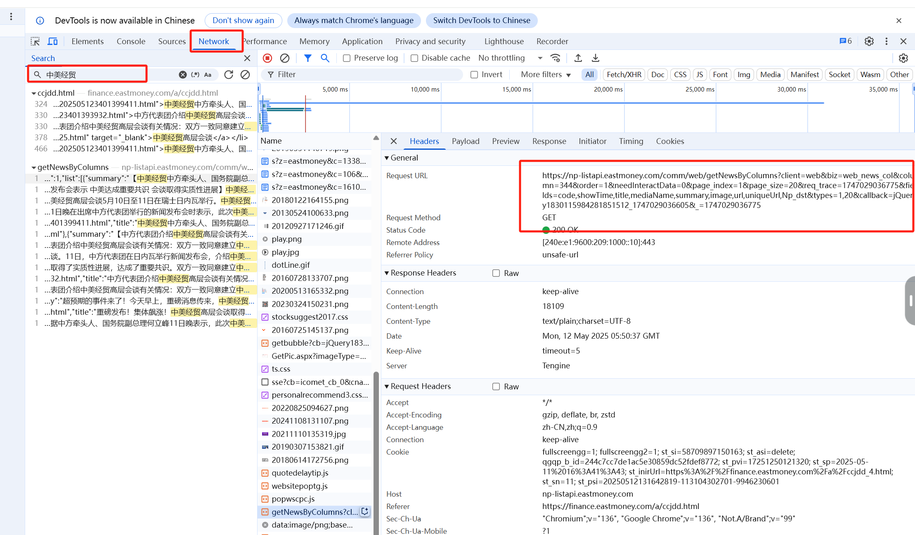The width and height of the screenshot is (915, 535).
Task: Select the Fetch/XHR filter button
Action: coord(624,75)
